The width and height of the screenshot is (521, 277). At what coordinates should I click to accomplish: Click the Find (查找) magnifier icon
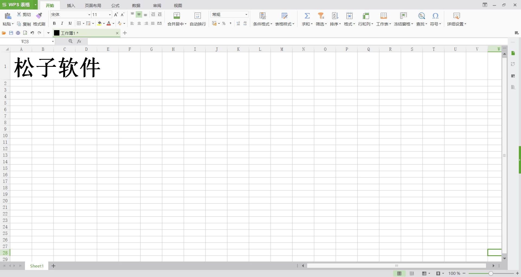[x=421, y=16]
